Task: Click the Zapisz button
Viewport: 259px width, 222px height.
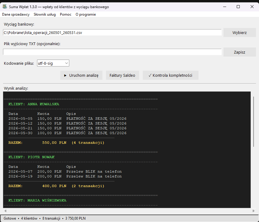Action: (239, 52)
